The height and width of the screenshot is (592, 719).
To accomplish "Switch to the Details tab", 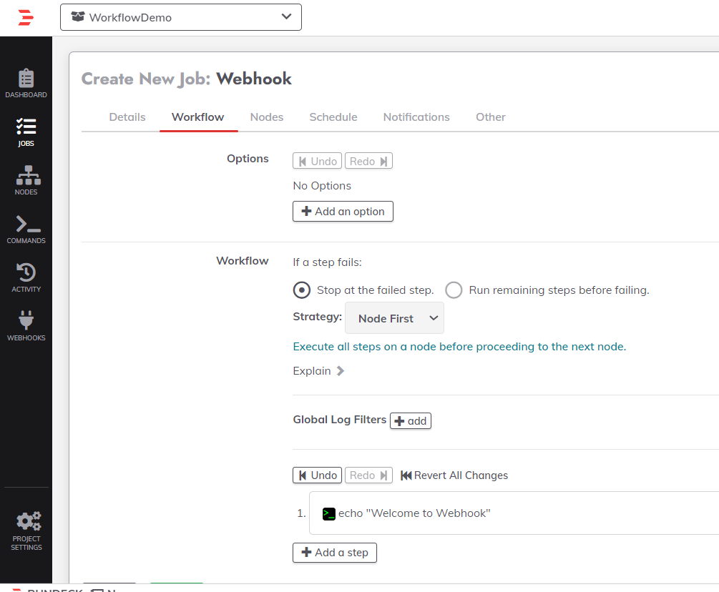I will point(127,117).
